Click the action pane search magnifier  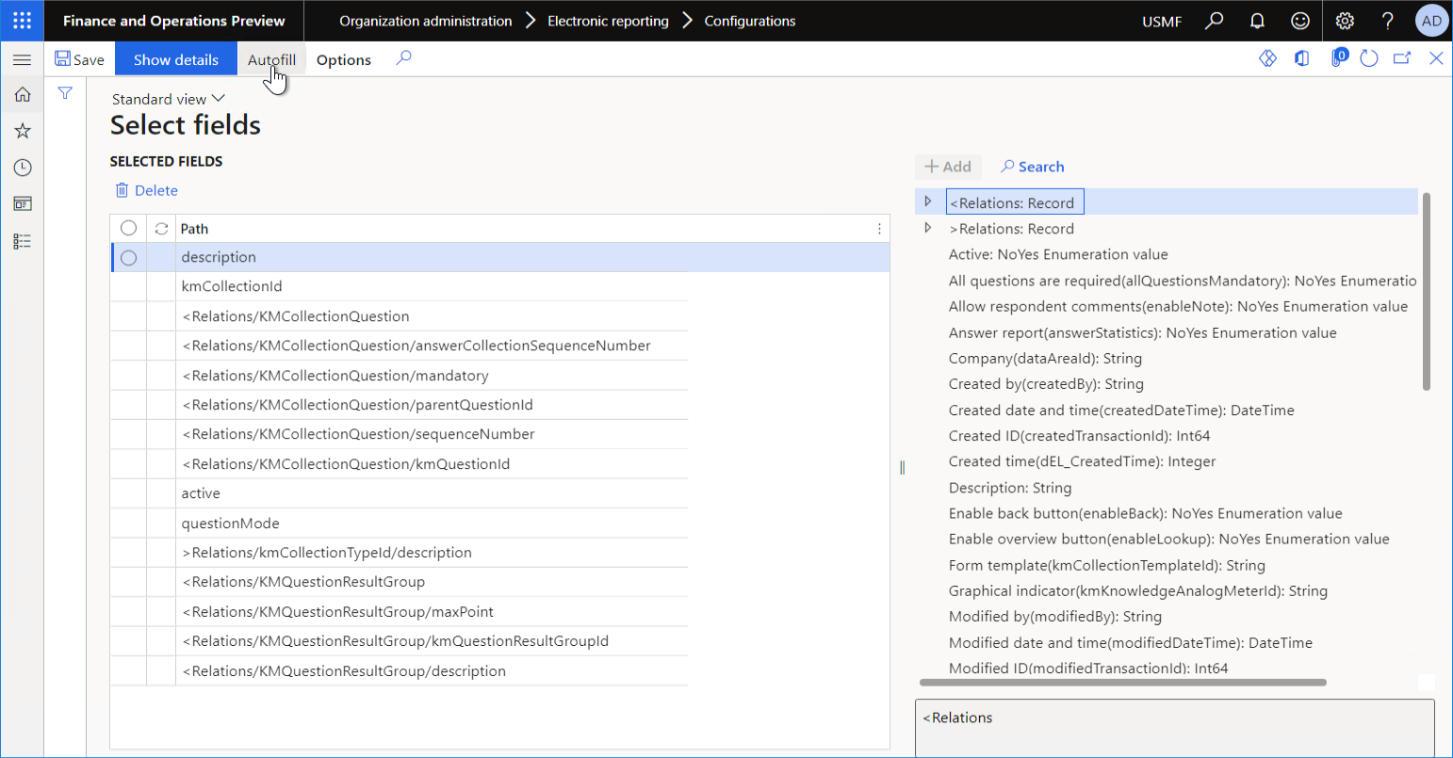(403, 58)
